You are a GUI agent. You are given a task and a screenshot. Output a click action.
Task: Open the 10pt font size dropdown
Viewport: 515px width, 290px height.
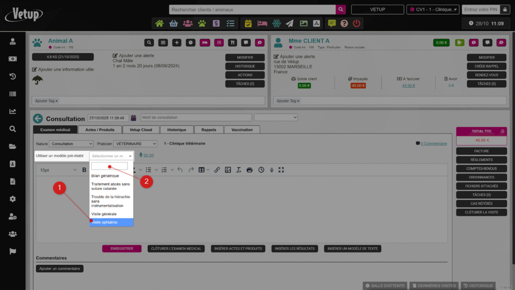click(55, 170)
